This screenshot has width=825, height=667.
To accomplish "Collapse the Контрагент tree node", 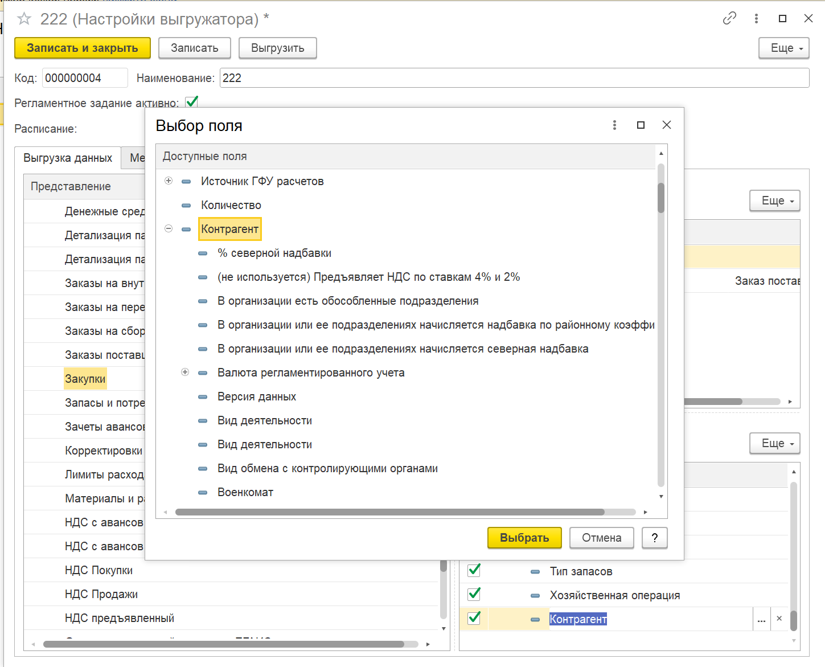I will pyautogui.click(x=169, y=229).
